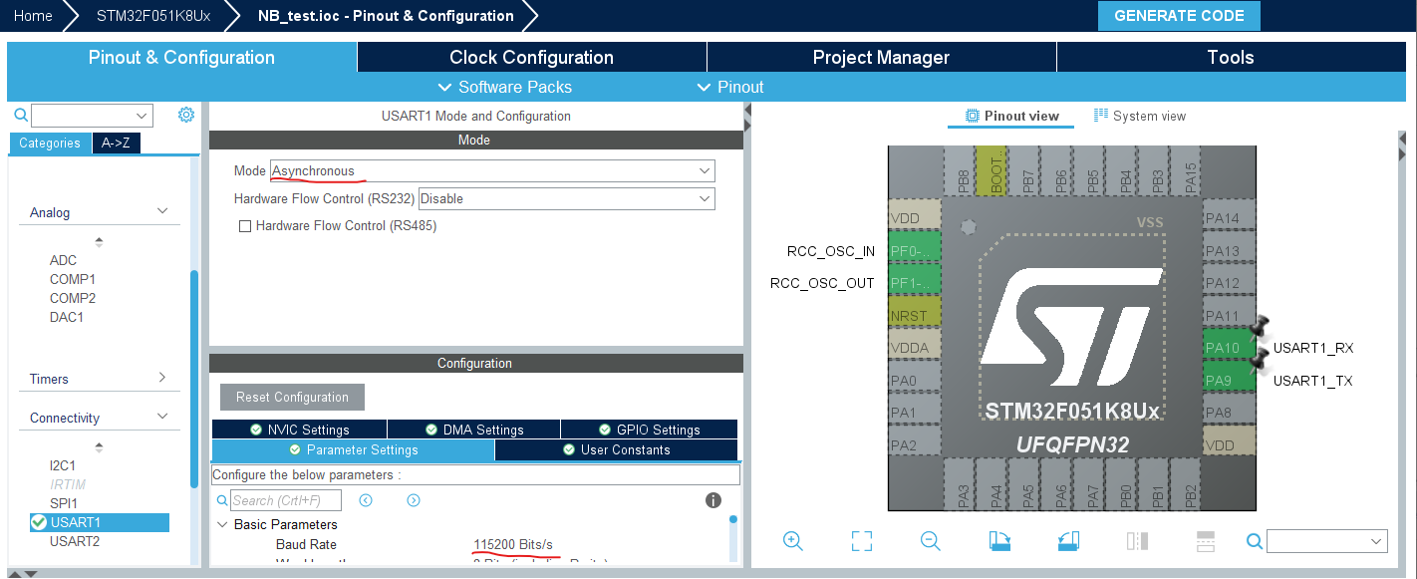
Task: Open the NVIC Settings tab
Action: pos(299,430)
